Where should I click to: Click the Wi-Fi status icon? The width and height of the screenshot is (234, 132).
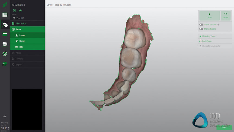(5, 117)
